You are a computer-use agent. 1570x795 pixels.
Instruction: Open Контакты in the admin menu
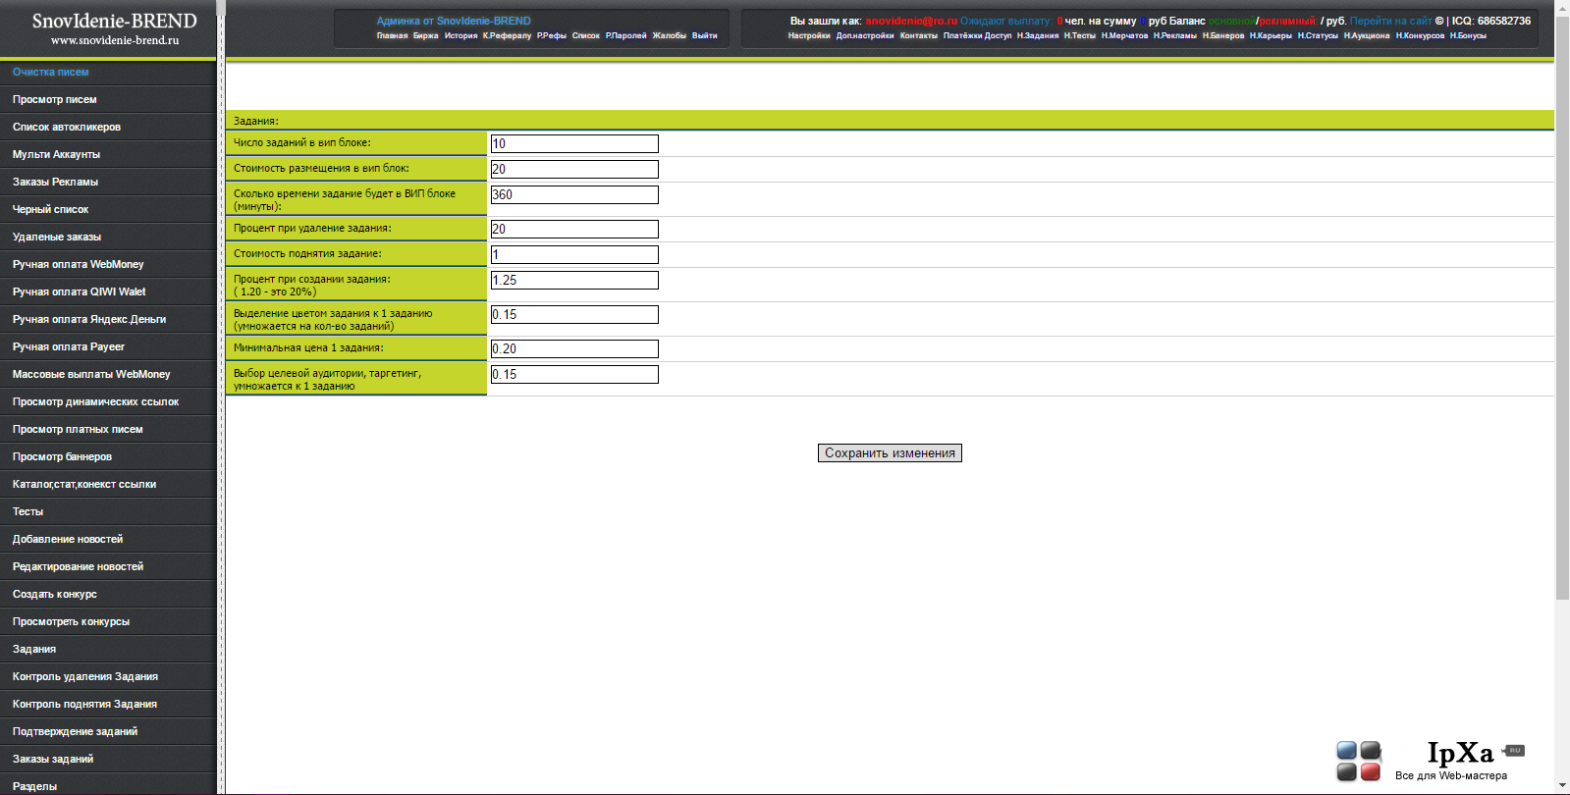coord(919,36)
